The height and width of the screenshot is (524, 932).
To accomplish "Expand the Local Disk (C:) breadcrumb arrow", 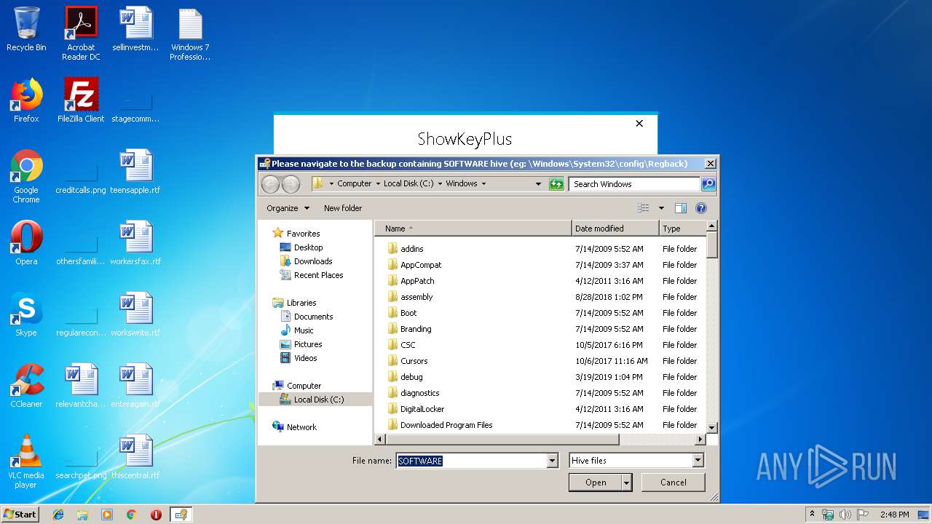I will (x=440, y=184).
